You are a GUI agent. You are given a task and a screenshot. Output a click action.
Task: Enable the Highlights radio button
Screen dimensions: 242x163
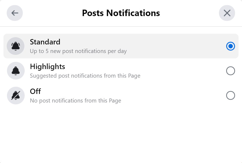coord(230,71)
